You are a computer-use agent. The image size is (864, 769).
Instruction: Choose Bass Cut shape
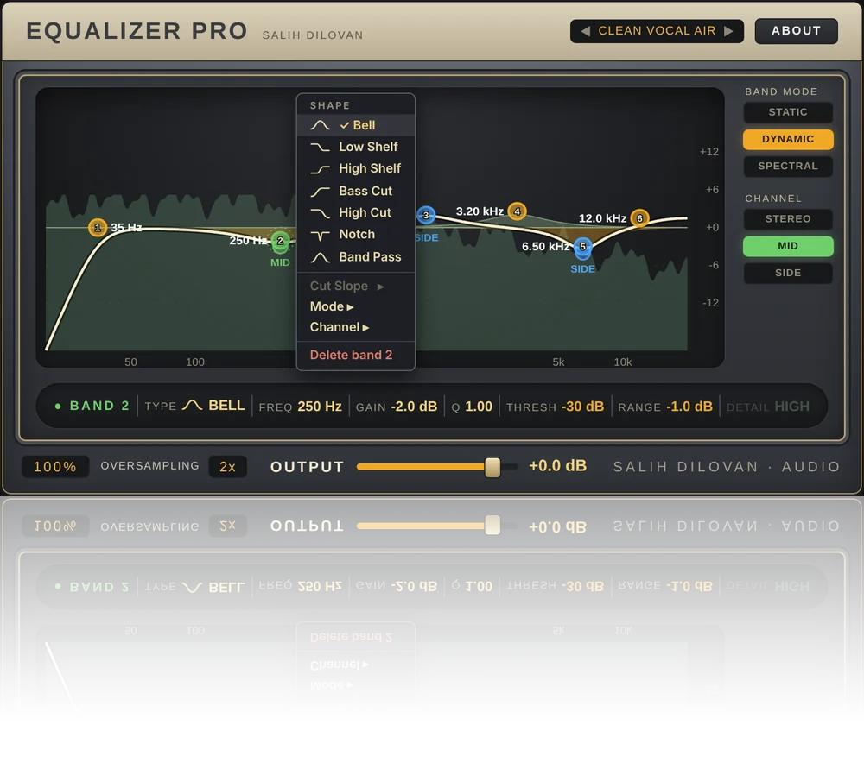pos(356,192)
